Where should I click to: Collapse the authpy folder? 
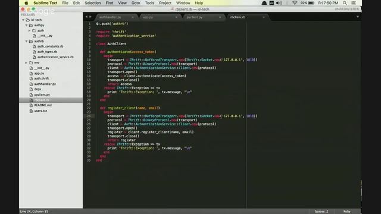(26, 25)
